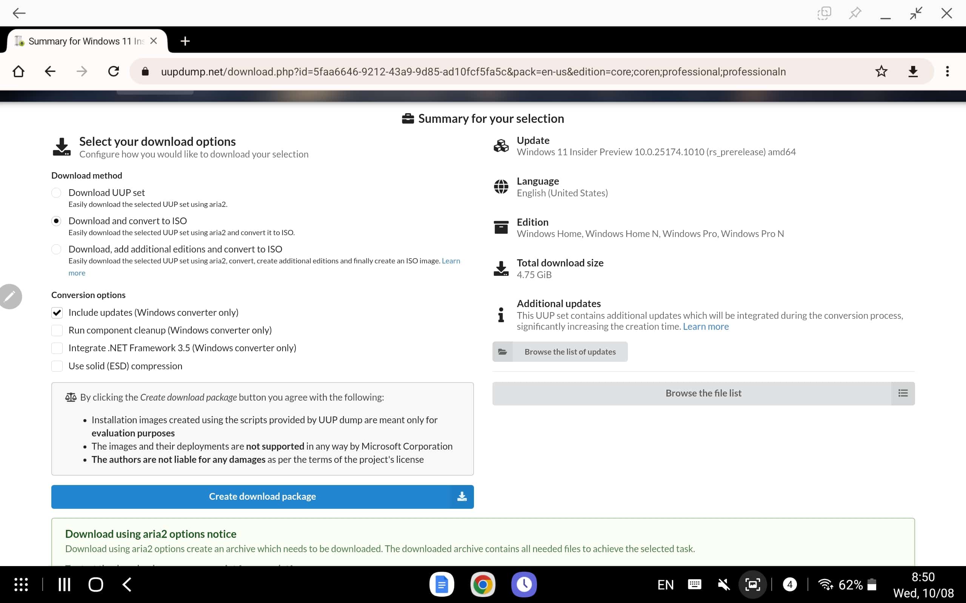Click the Additional updates info icon
The height and width of the screenshot is (603, 966).
(x=501, y=315)
